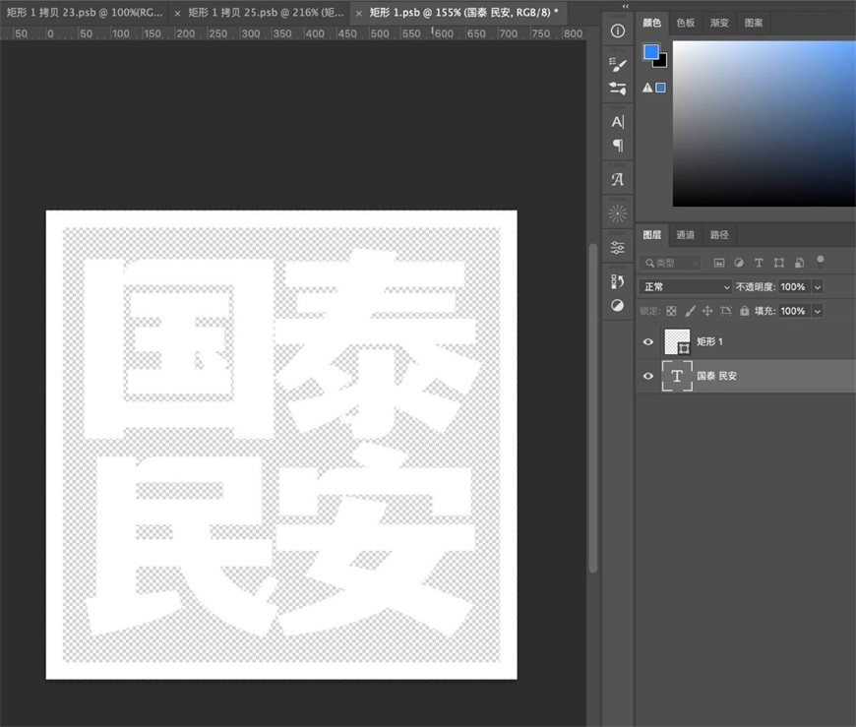Click the out-of-gamut warning triangle
Viewport: 856px width, 727px height.
[x=647, y=88]
